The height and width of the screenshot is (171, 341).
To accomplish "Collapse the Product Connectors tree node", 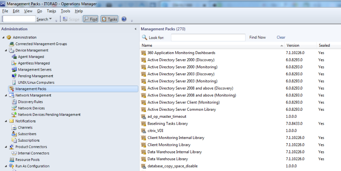I will click(x=6, y=147).
